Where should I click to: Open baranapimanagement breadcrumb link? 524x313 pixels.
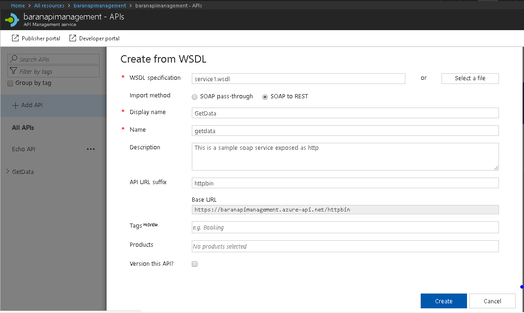(x=100, y=6)
